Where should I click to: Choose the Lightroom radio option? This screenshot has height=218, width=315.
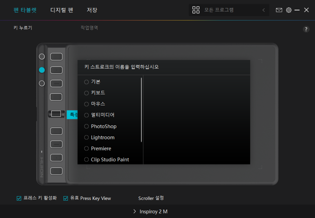(86, 137)
